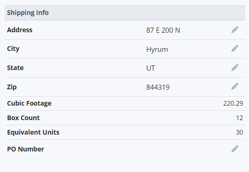Image resolution: width=249 pixels, height=172 pixels.
Task: Select the zip value 844319
Action: pos(158,87)
